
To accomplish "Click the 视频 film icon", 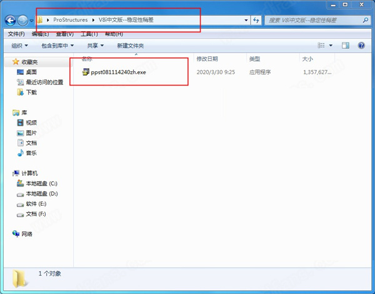I will [21, 123].
